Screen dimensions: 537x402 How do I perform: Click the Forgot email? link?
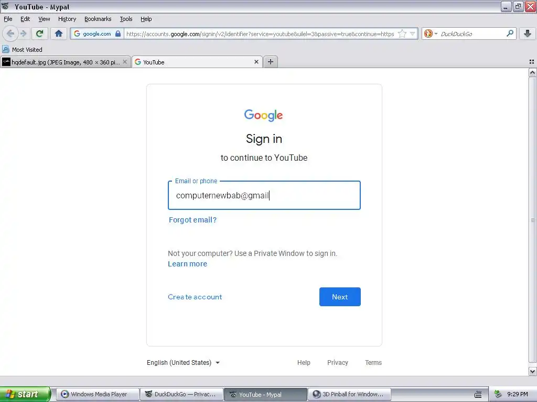tap(192, 220)
